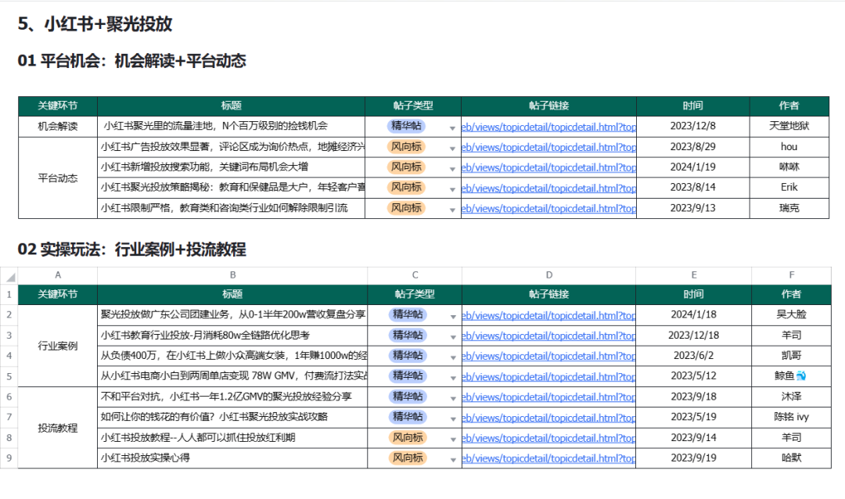The height and width of the screenshot is (499, 845).
Task: Open the post link dated 2023/9/18
Action: coord(548,397)
